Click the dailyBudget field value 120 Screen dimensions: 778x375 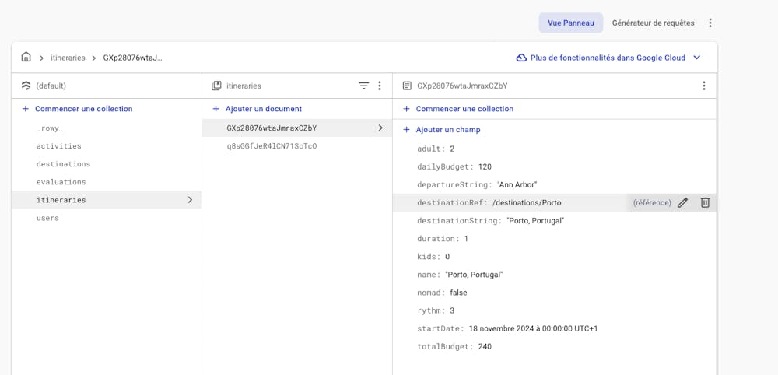click(x=485, y=166)
